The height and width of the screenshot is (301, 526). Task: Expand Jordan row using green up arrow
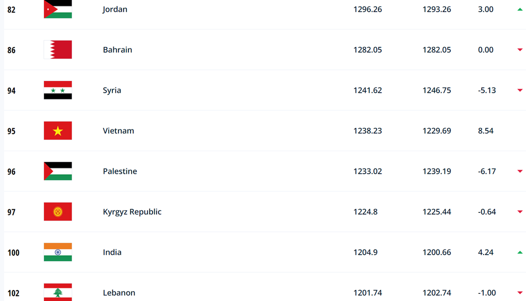[x=520, y=9]
